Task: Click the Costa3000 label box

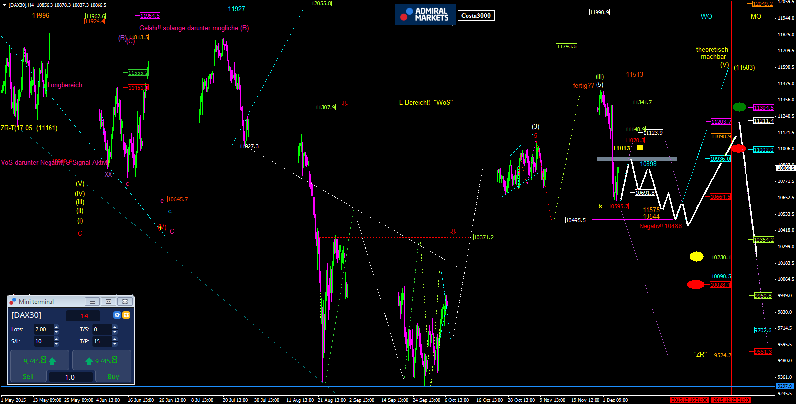Action: pyautogui.click(x=476, y=16)
